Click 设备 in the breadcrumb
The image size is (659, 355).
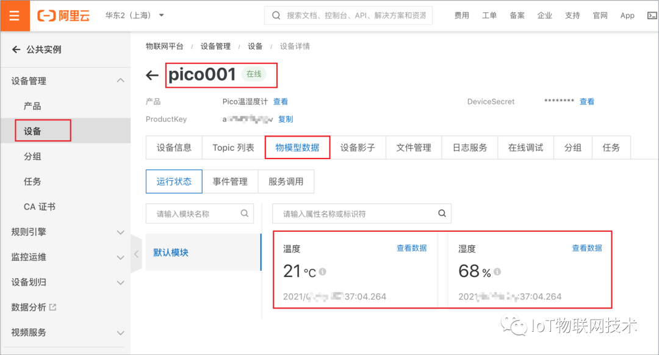click(255, 46)
